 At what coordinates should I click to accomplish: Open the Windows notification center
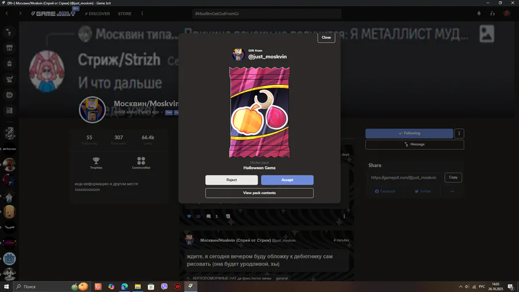(511, 287)
